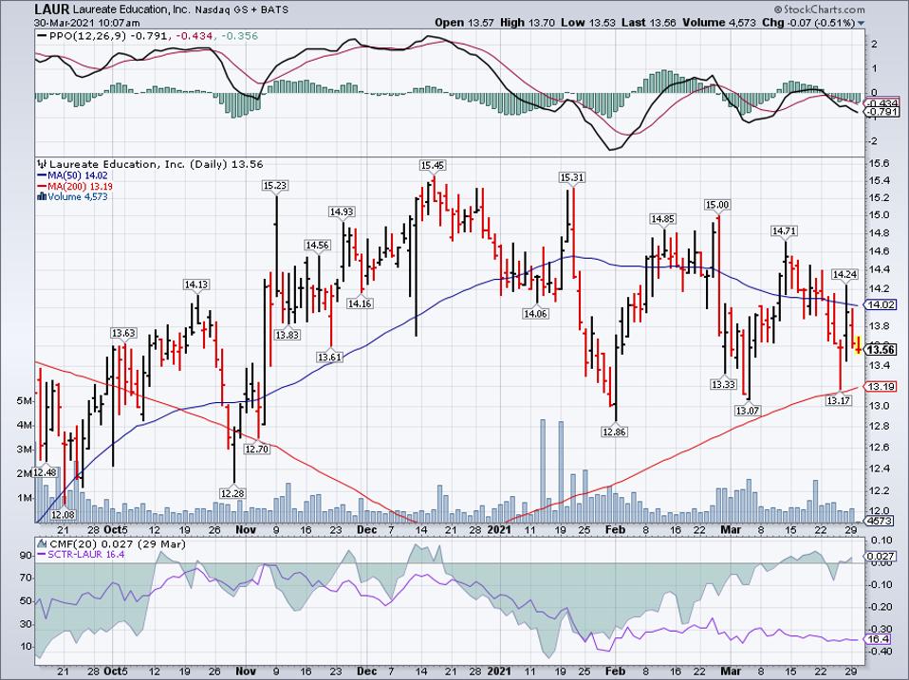909x680 pixels.
Task: Click the 'Open 13.57' header value
Action: click(464, 23)
